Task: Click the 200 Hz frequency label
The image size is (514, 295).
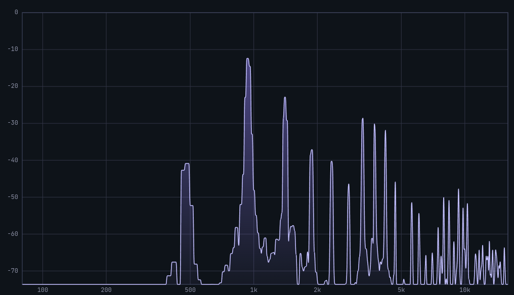Action: 106,290
